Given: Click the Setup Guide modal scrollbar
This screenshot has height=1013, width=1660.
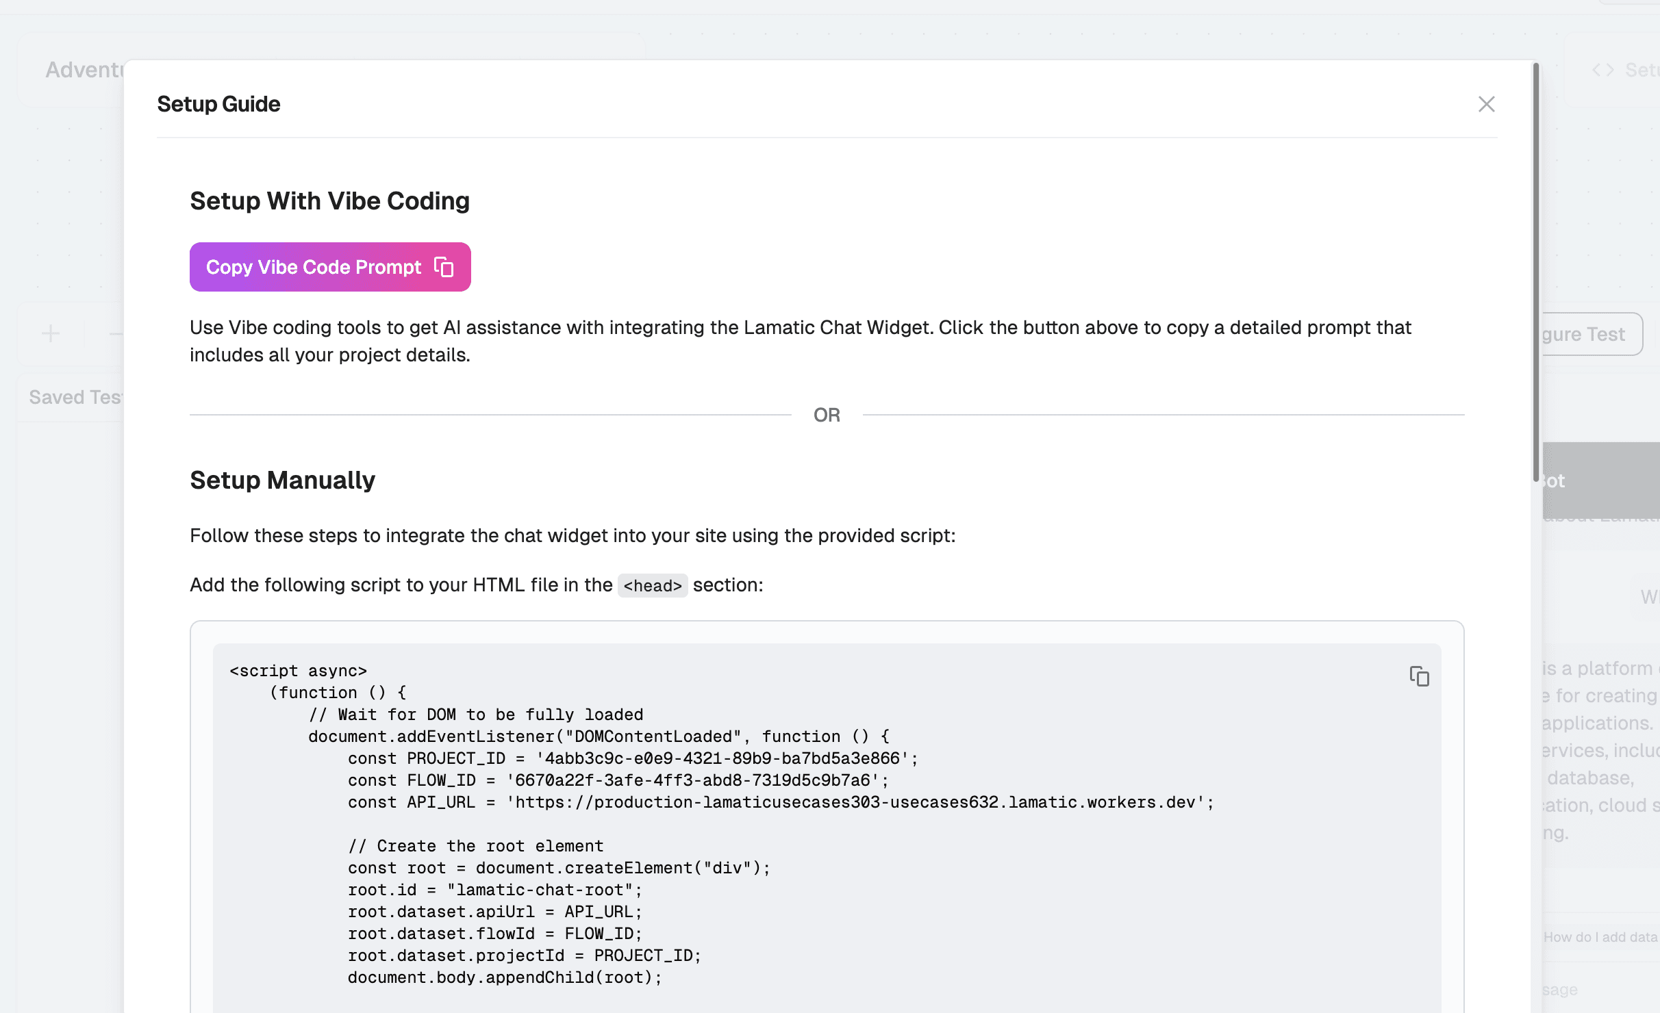Looking at the screenshot, I should 1536,274.
